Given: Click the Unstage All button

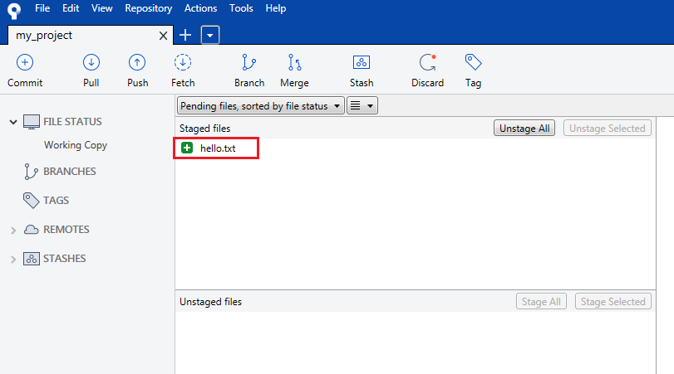Looking at the screenshot, I should [x=524, y=129].
